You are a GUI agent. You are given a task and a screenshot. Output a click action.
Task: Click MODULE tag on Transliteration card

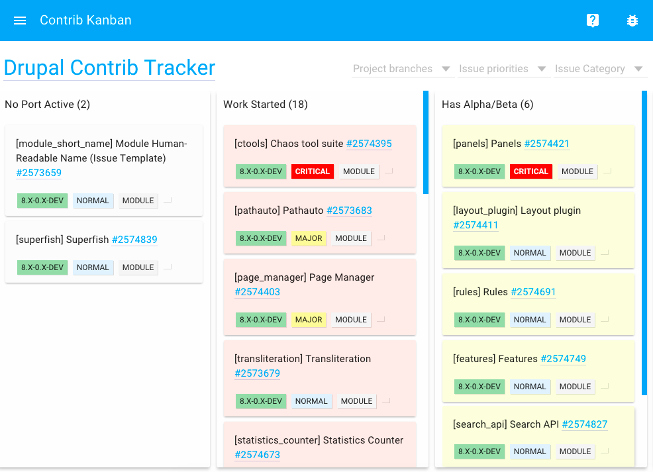point(357,401)
